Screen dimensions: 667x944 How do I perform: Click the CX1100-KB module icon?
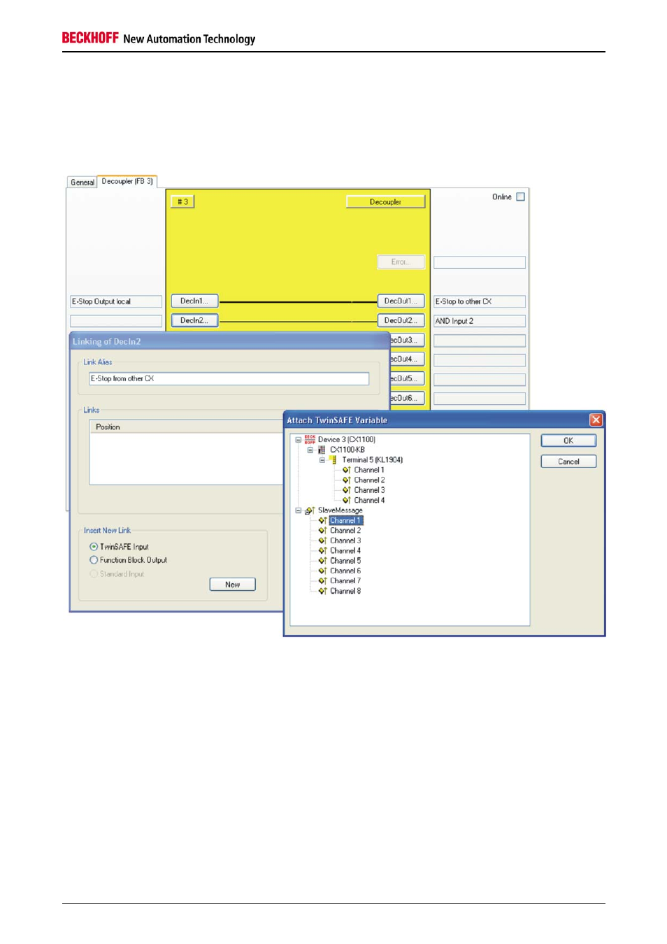[x=322, y=450]
